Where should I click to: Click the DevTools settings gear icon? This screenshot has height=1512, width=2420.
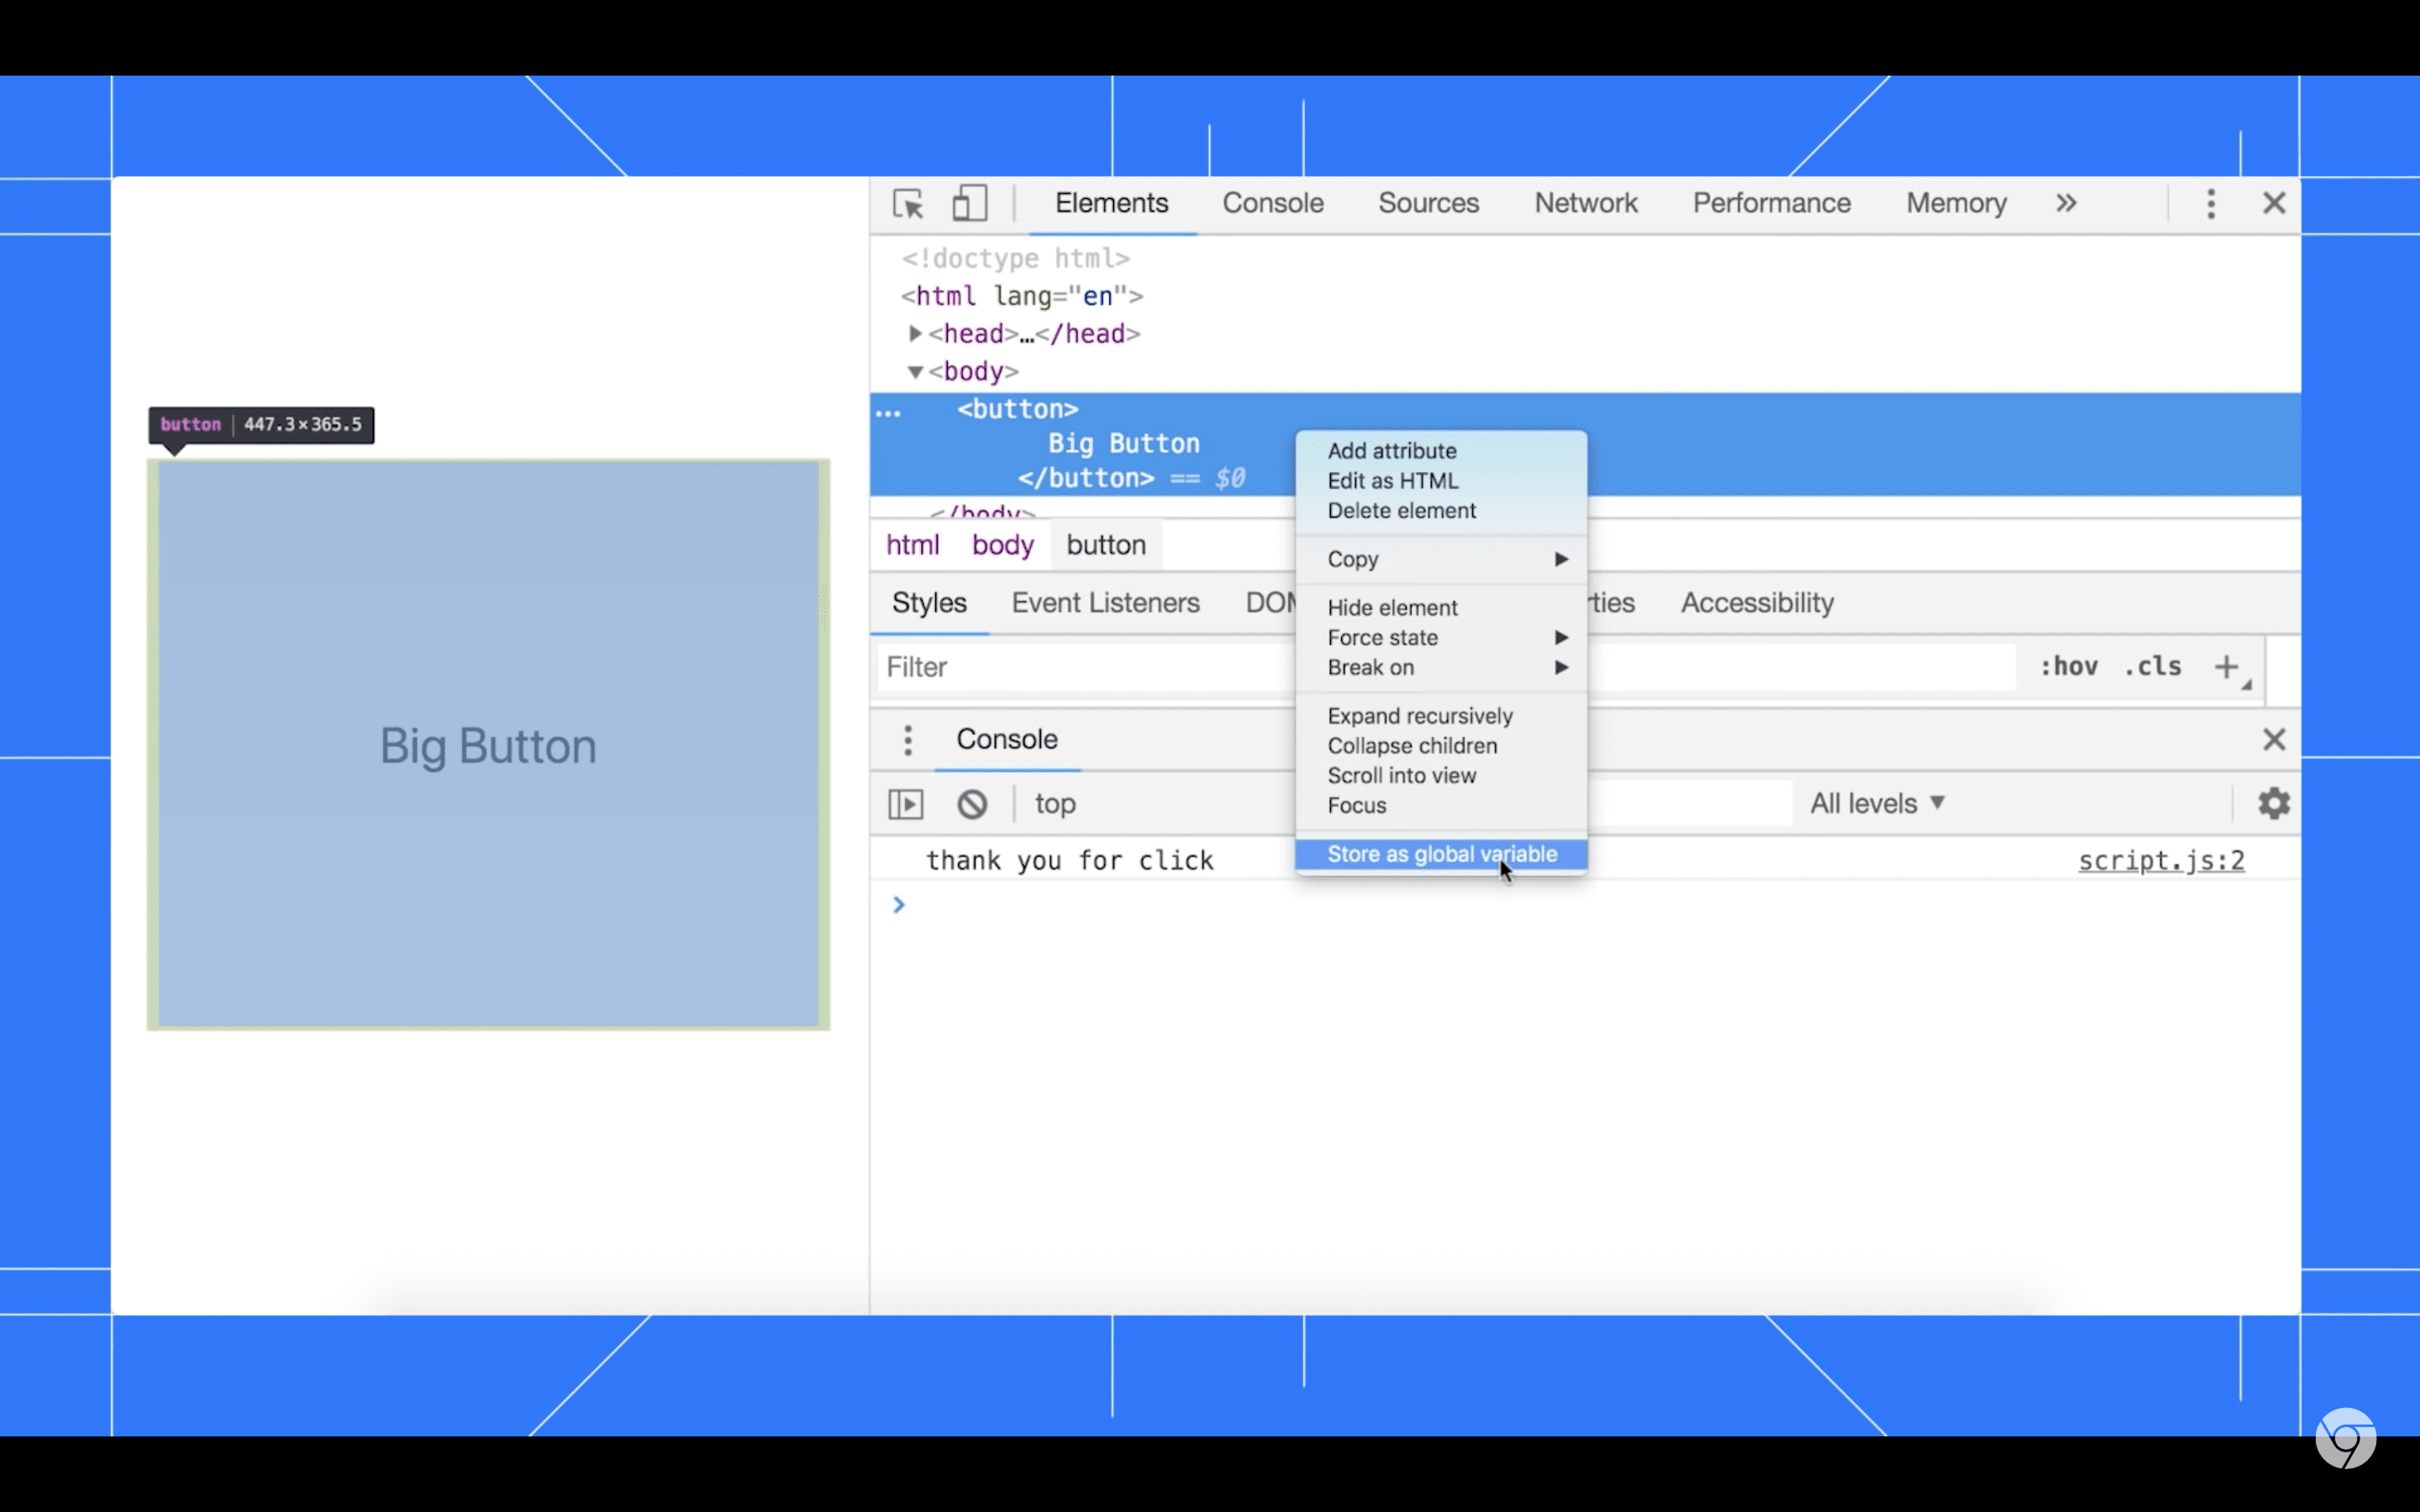click(2274, 803)
